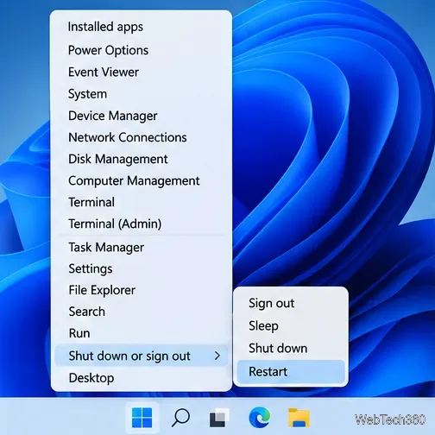The width and height of the screenshot is (435, 435).
Task: Launch Device Manager
Action: point(142,116)
